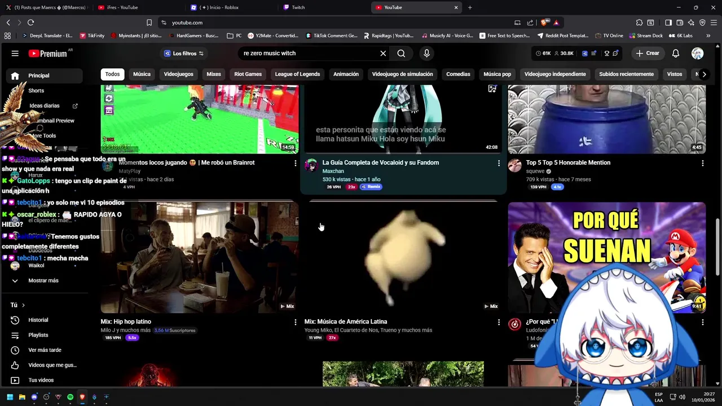Open the account avatar menu
The height and width of the screenshot is (406, 722).
(698, 53)
